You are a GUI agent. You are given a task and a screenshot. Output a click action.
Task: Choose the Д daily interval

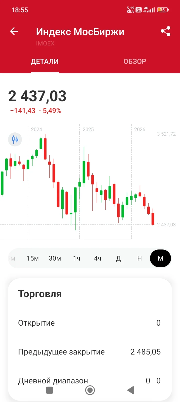tap(118, 258)
